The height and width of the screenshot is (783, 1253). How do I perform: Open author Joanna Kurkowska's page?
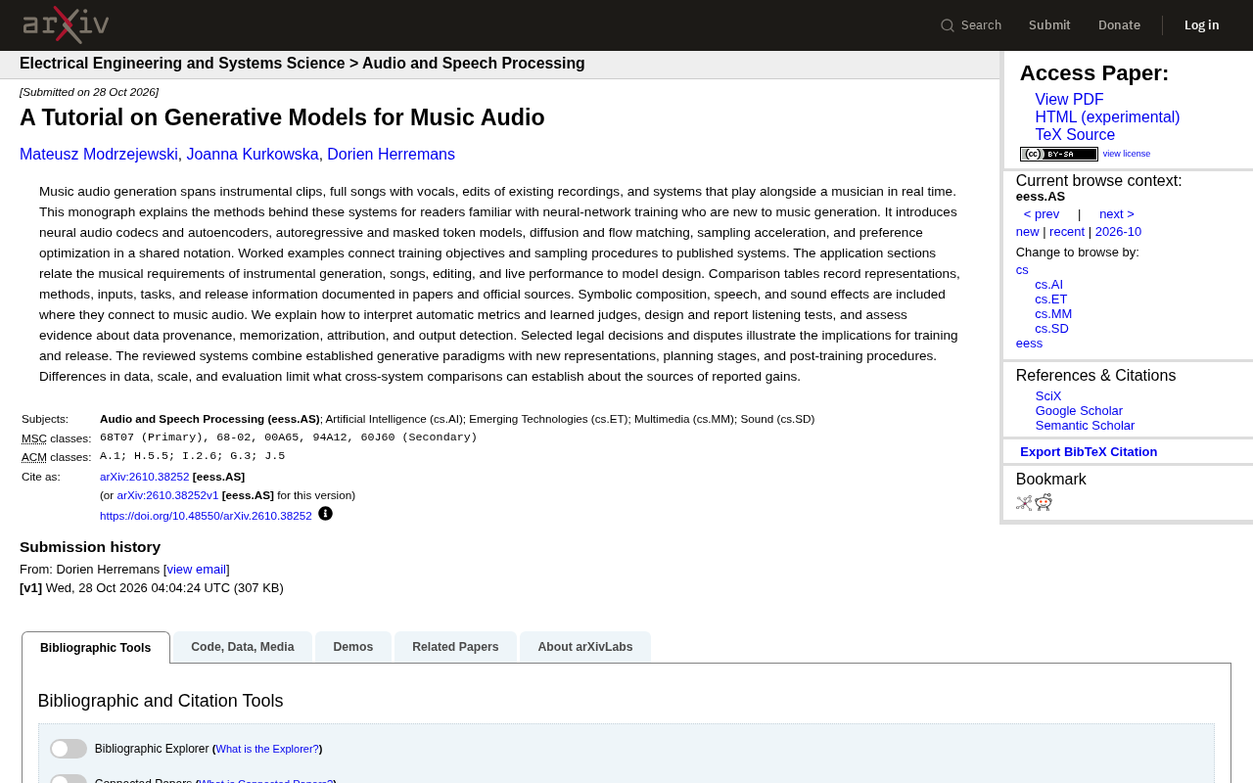coord(253,155)
